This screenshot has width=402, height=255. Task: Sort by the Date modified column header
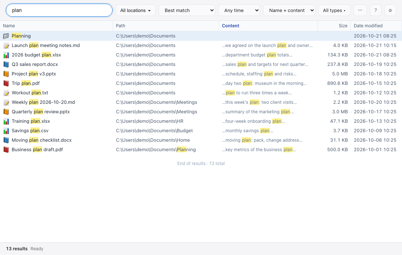coord(376,26)
